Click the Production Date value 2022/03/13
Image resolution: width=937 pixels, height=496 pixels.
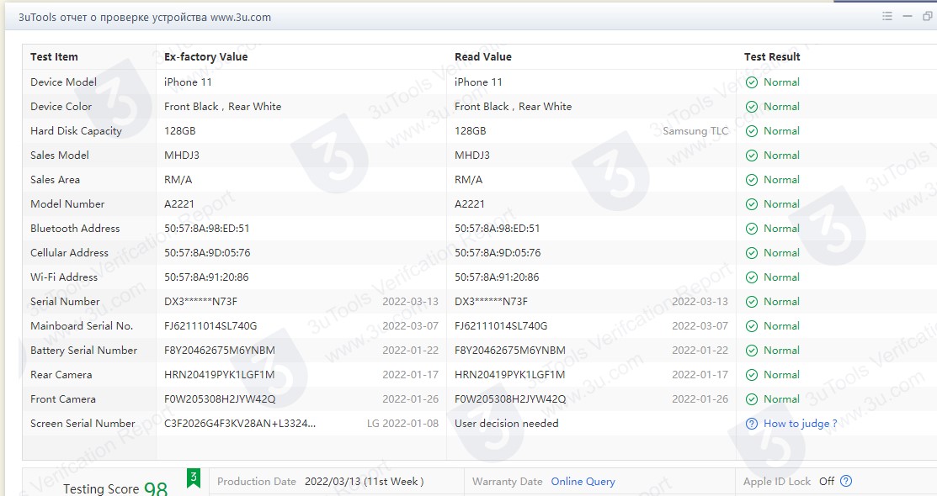pos(364,482)
